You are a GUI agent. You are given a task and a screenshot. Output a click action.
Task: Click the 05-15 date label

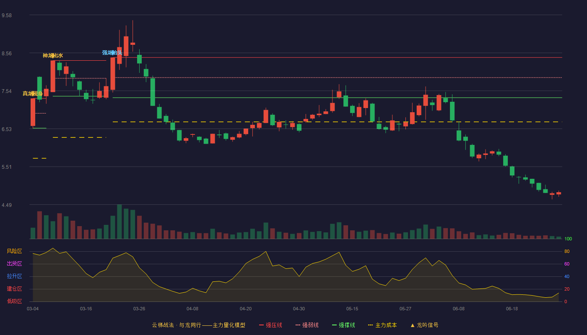[352, 309]
